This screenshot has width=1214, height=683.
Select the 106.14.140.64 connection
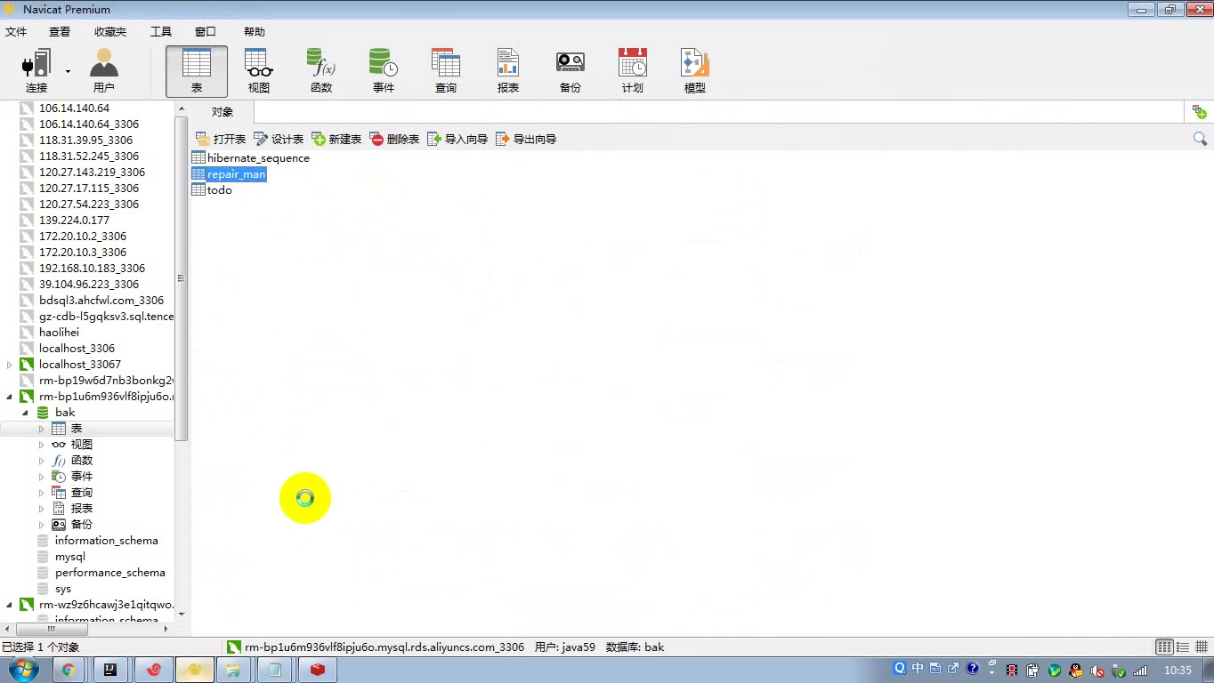pyautogui.click(x=74, y=108)
